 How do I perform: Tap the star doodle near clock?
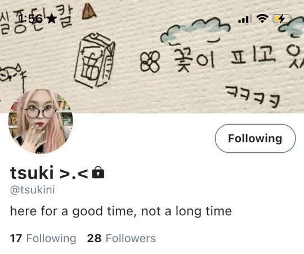tap(52, 19)
